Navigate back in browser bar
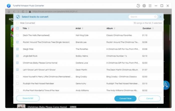175x111 pixels. (x=14, y=11)
